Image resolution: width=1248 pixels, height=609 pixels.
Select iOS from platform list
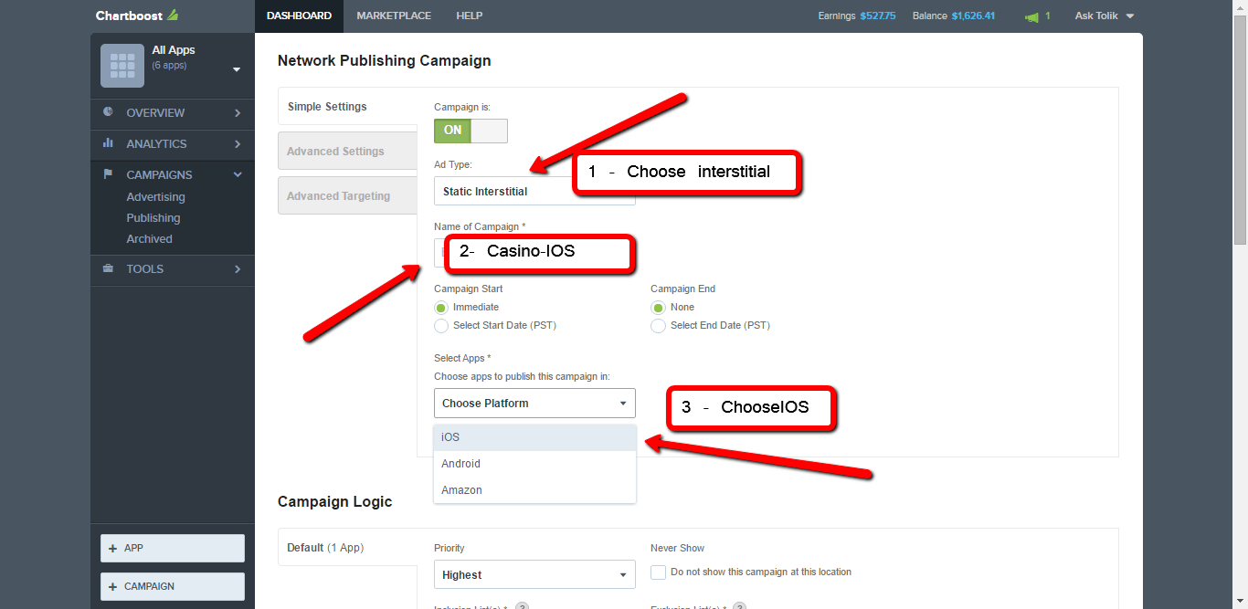[x=534, y=437]
